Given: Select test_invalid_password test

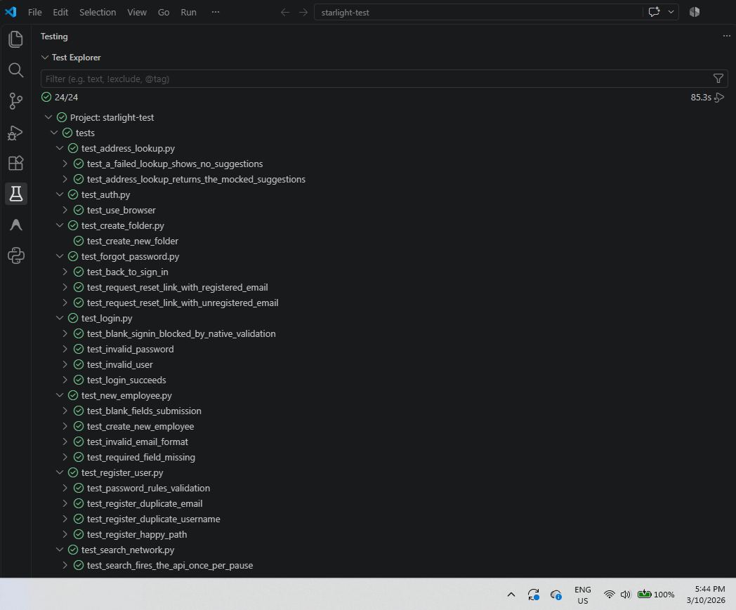Looking at the screenshot, I should (383, 349).
